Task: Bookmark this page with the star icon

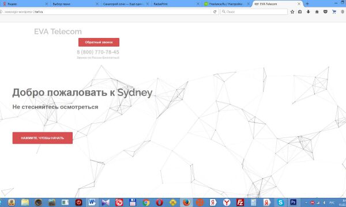Action: pos(292,12)
